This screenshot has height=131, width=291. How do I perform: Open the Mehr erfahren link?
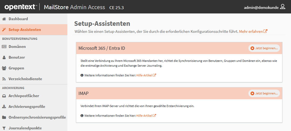point(253,31)
